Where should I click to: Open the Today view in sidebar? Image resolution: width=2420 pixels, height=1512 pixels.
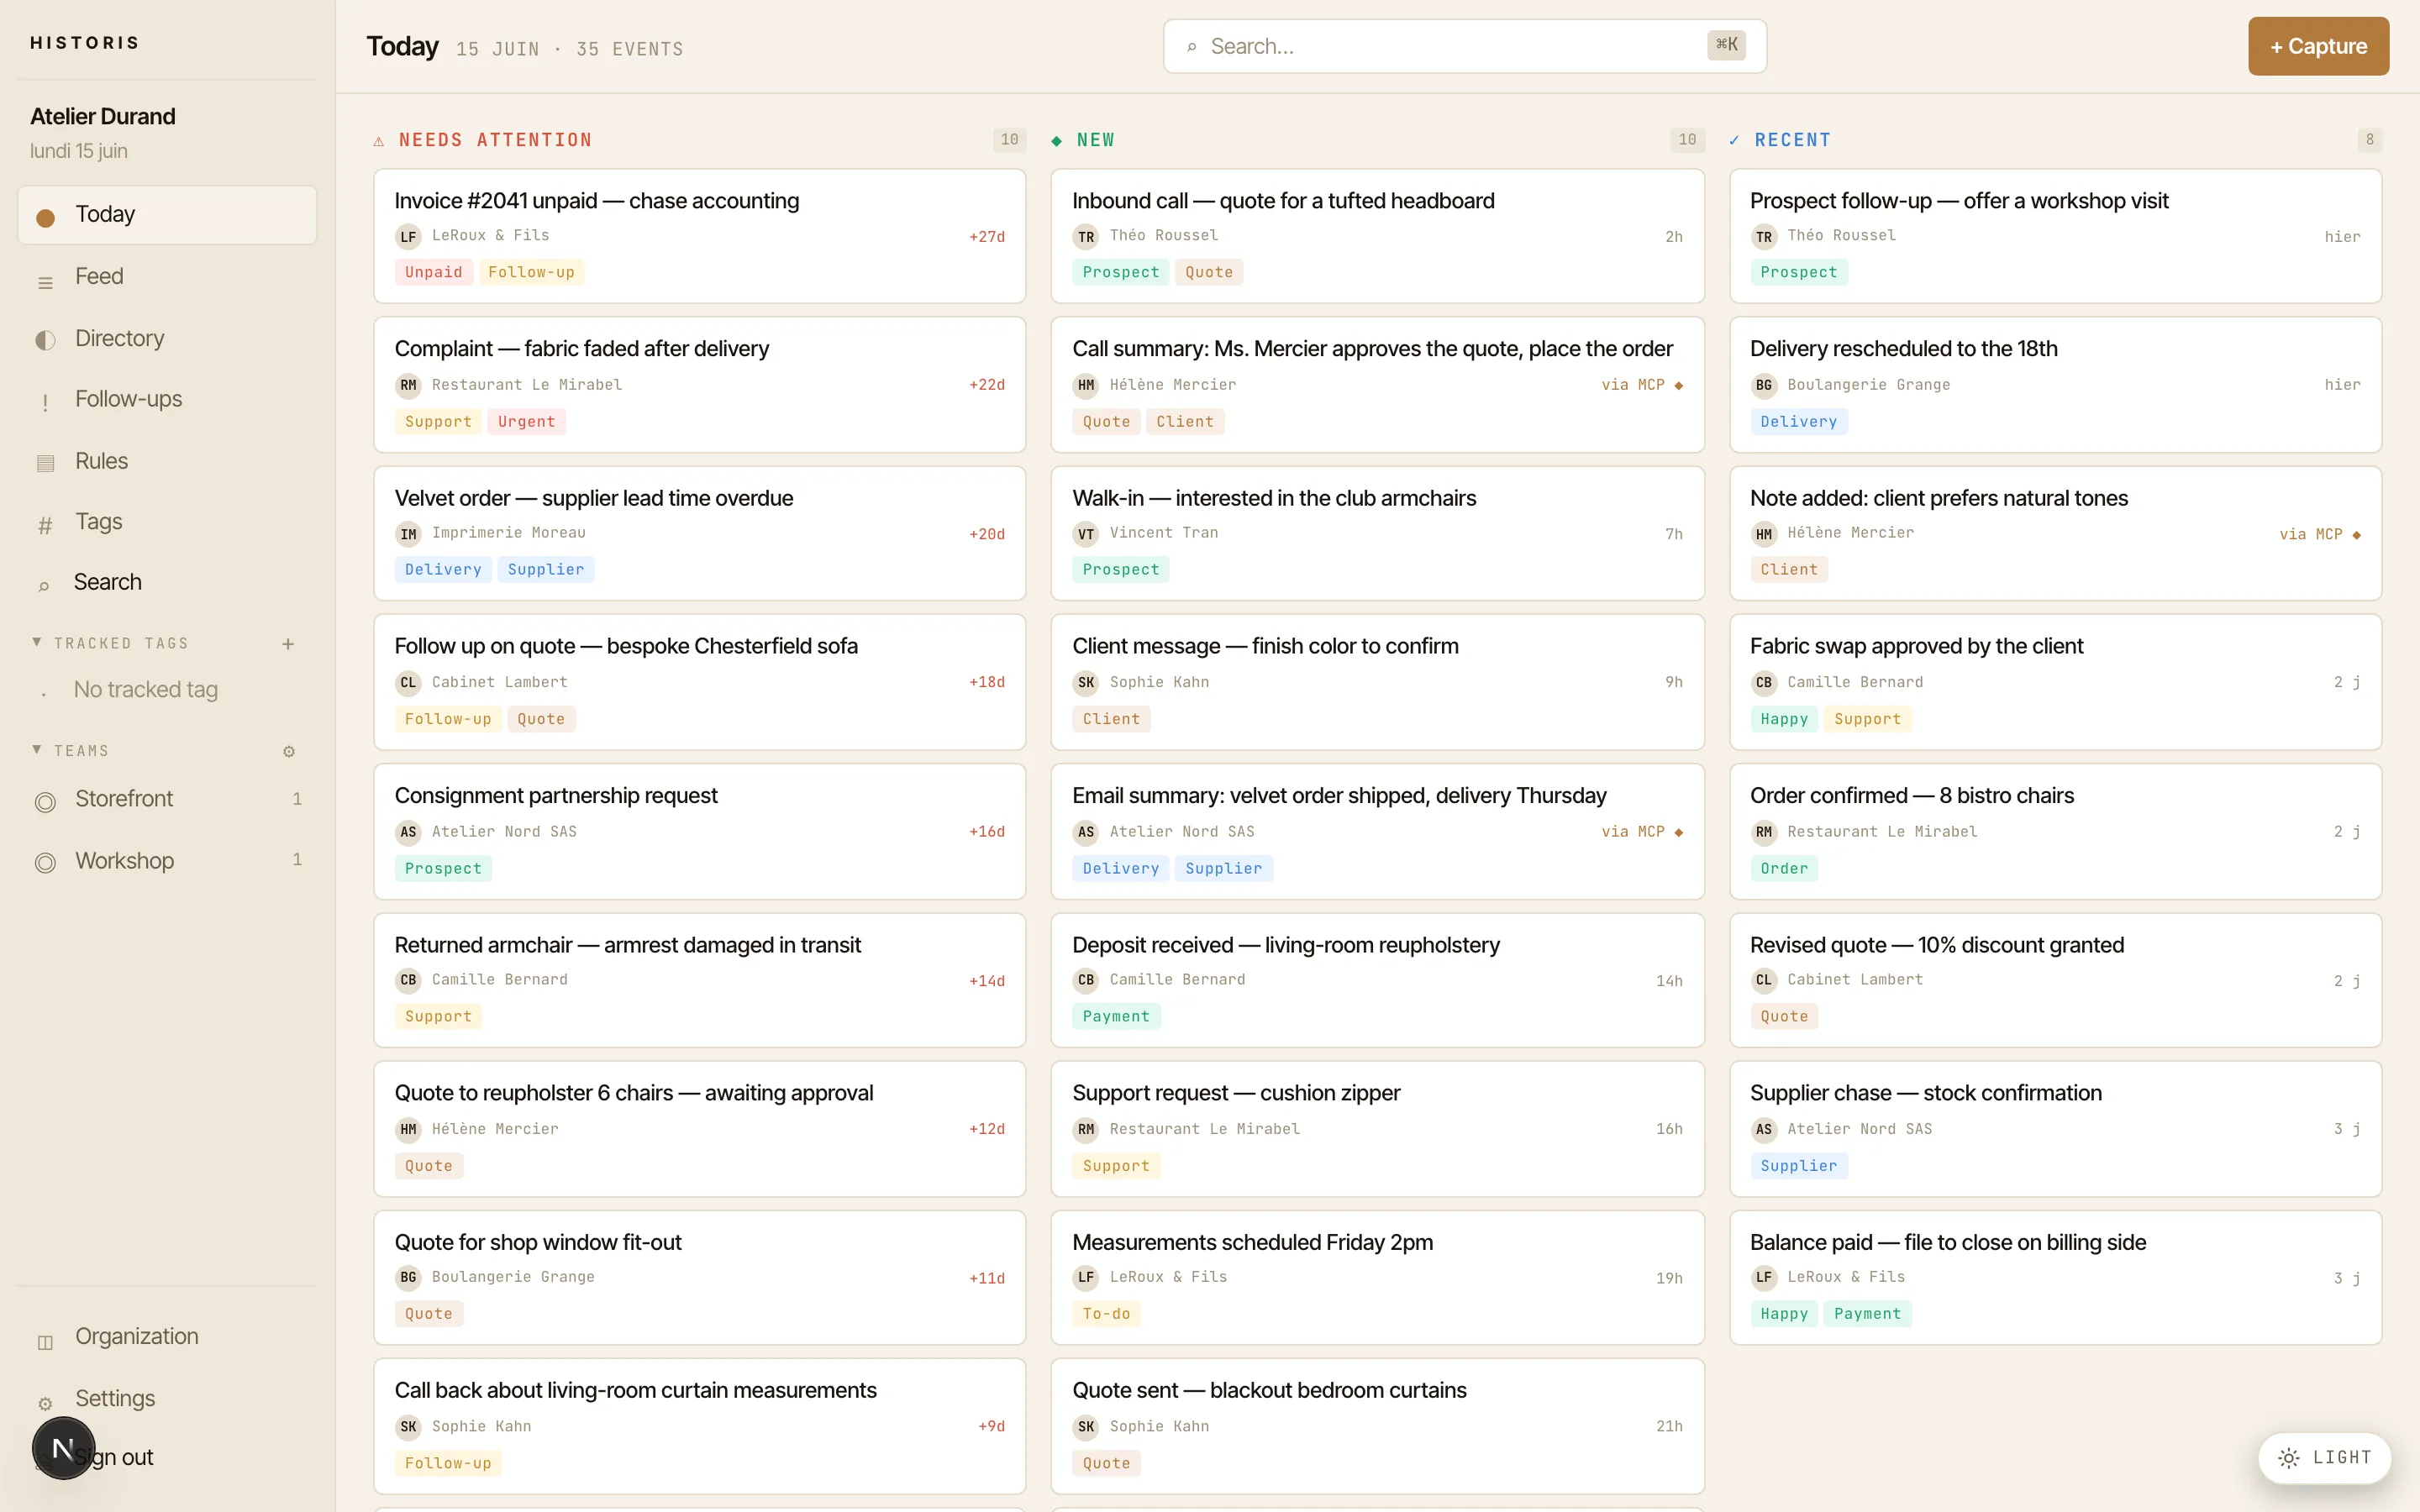click(167, 214)
